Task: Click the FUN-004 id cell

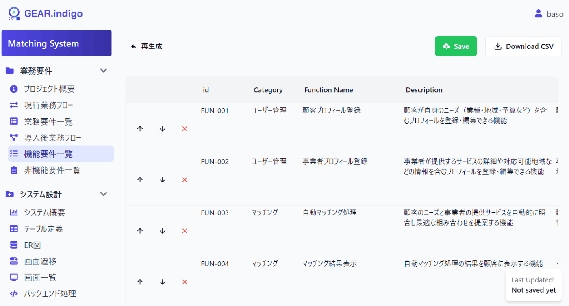Action: click(215, 264)
